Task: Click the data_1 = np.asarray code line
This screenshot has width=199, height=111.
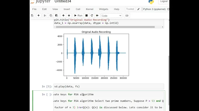Action: coord(86,23)
